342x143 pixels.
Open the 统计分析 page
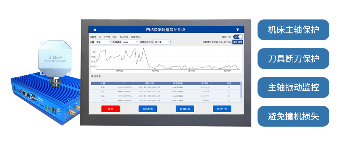click(x=222, y=109)
